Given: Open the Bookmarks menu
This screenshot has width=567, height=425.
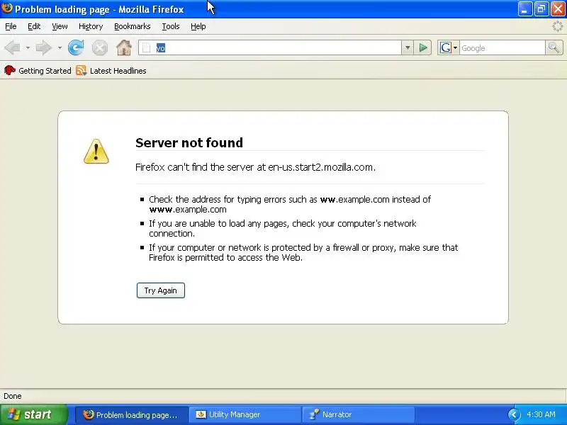Looking at the screenshot, I should click(133, 26).
